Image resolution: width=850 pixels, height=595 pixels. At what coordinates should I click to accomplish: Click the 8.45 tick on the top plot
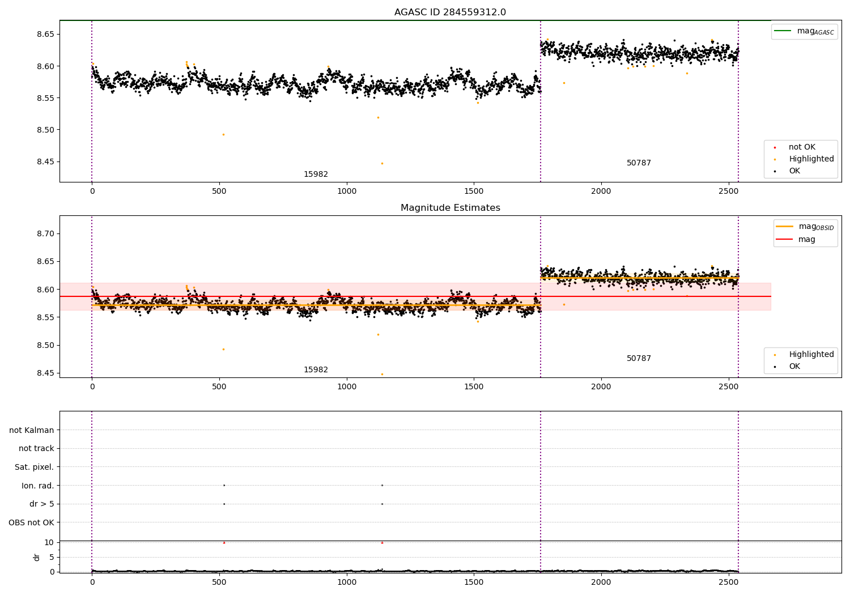pyautogui.click(x=45, y=162)
